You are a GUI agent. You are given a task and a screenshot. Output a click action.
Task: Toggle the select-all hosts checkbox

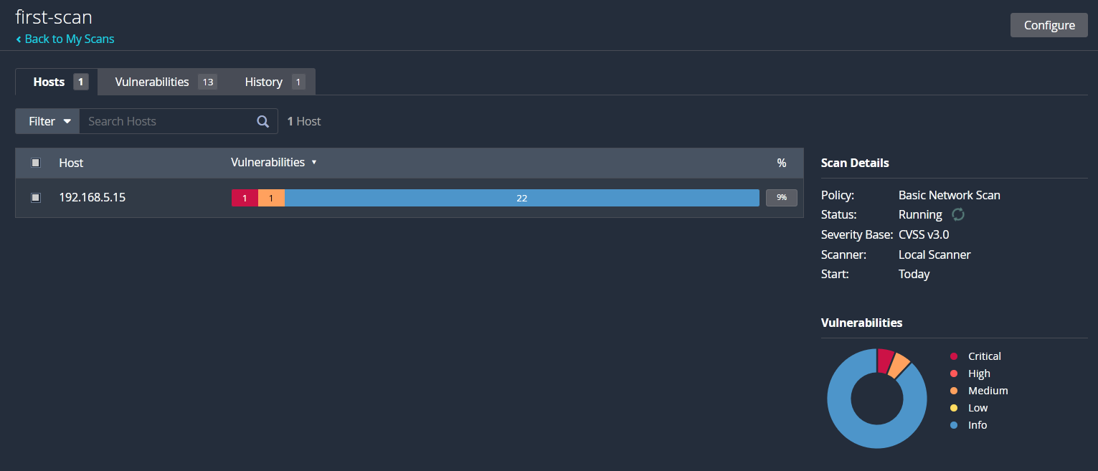(36, 163)
